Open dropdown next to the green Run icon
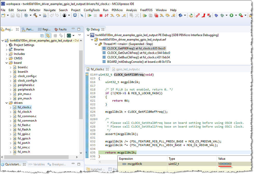 click(236, 15)
